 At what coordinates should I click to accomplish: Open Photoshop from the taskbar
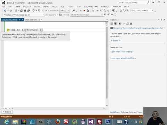[x=108, y=122]
